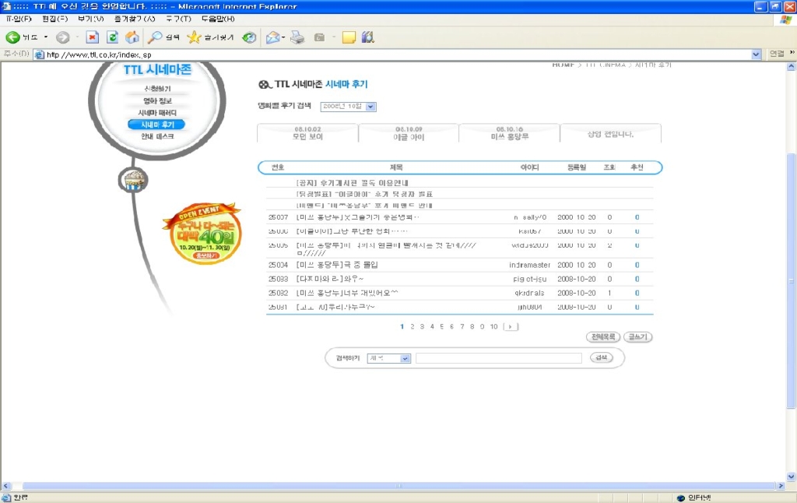Click the film reel icon beside TTL 시네마존 heading
Screen dimensions: 797x503
click(265, 85)
